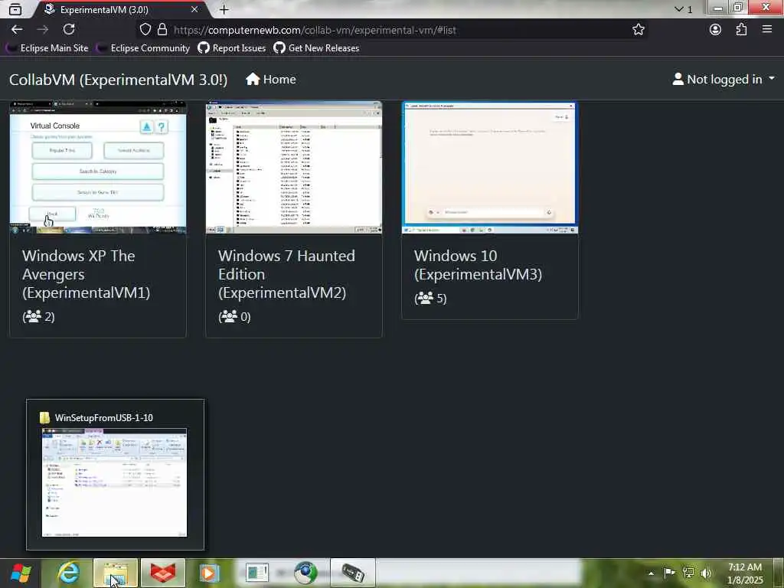This screenshot has width=784, height=588.
Task: Open the browser hamburger menu
Action: tap(767, 30)
